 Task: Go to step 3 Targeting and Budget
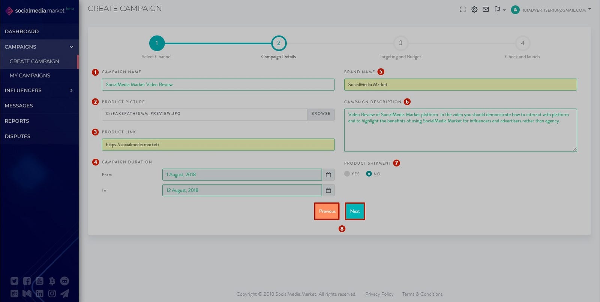(x=400, y=43)
